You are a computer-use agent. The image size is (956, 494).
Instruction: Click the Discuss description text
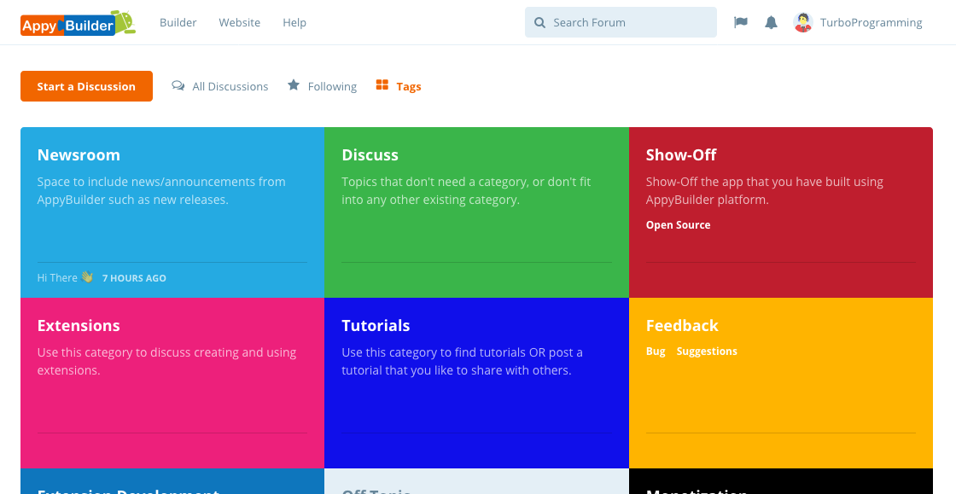(466, 190)
